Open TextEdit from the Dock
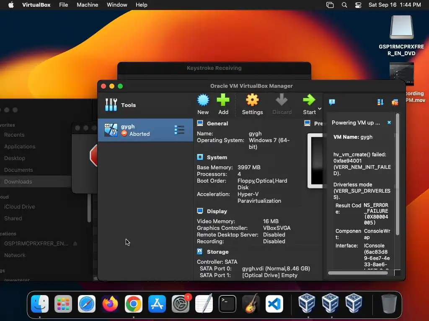This screenshot has height=321, width=429. (x=204, y=304)
